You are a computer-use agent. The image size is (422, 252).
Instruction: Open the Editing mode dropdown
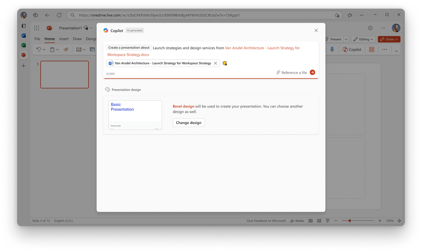click(x=363, y=39)
